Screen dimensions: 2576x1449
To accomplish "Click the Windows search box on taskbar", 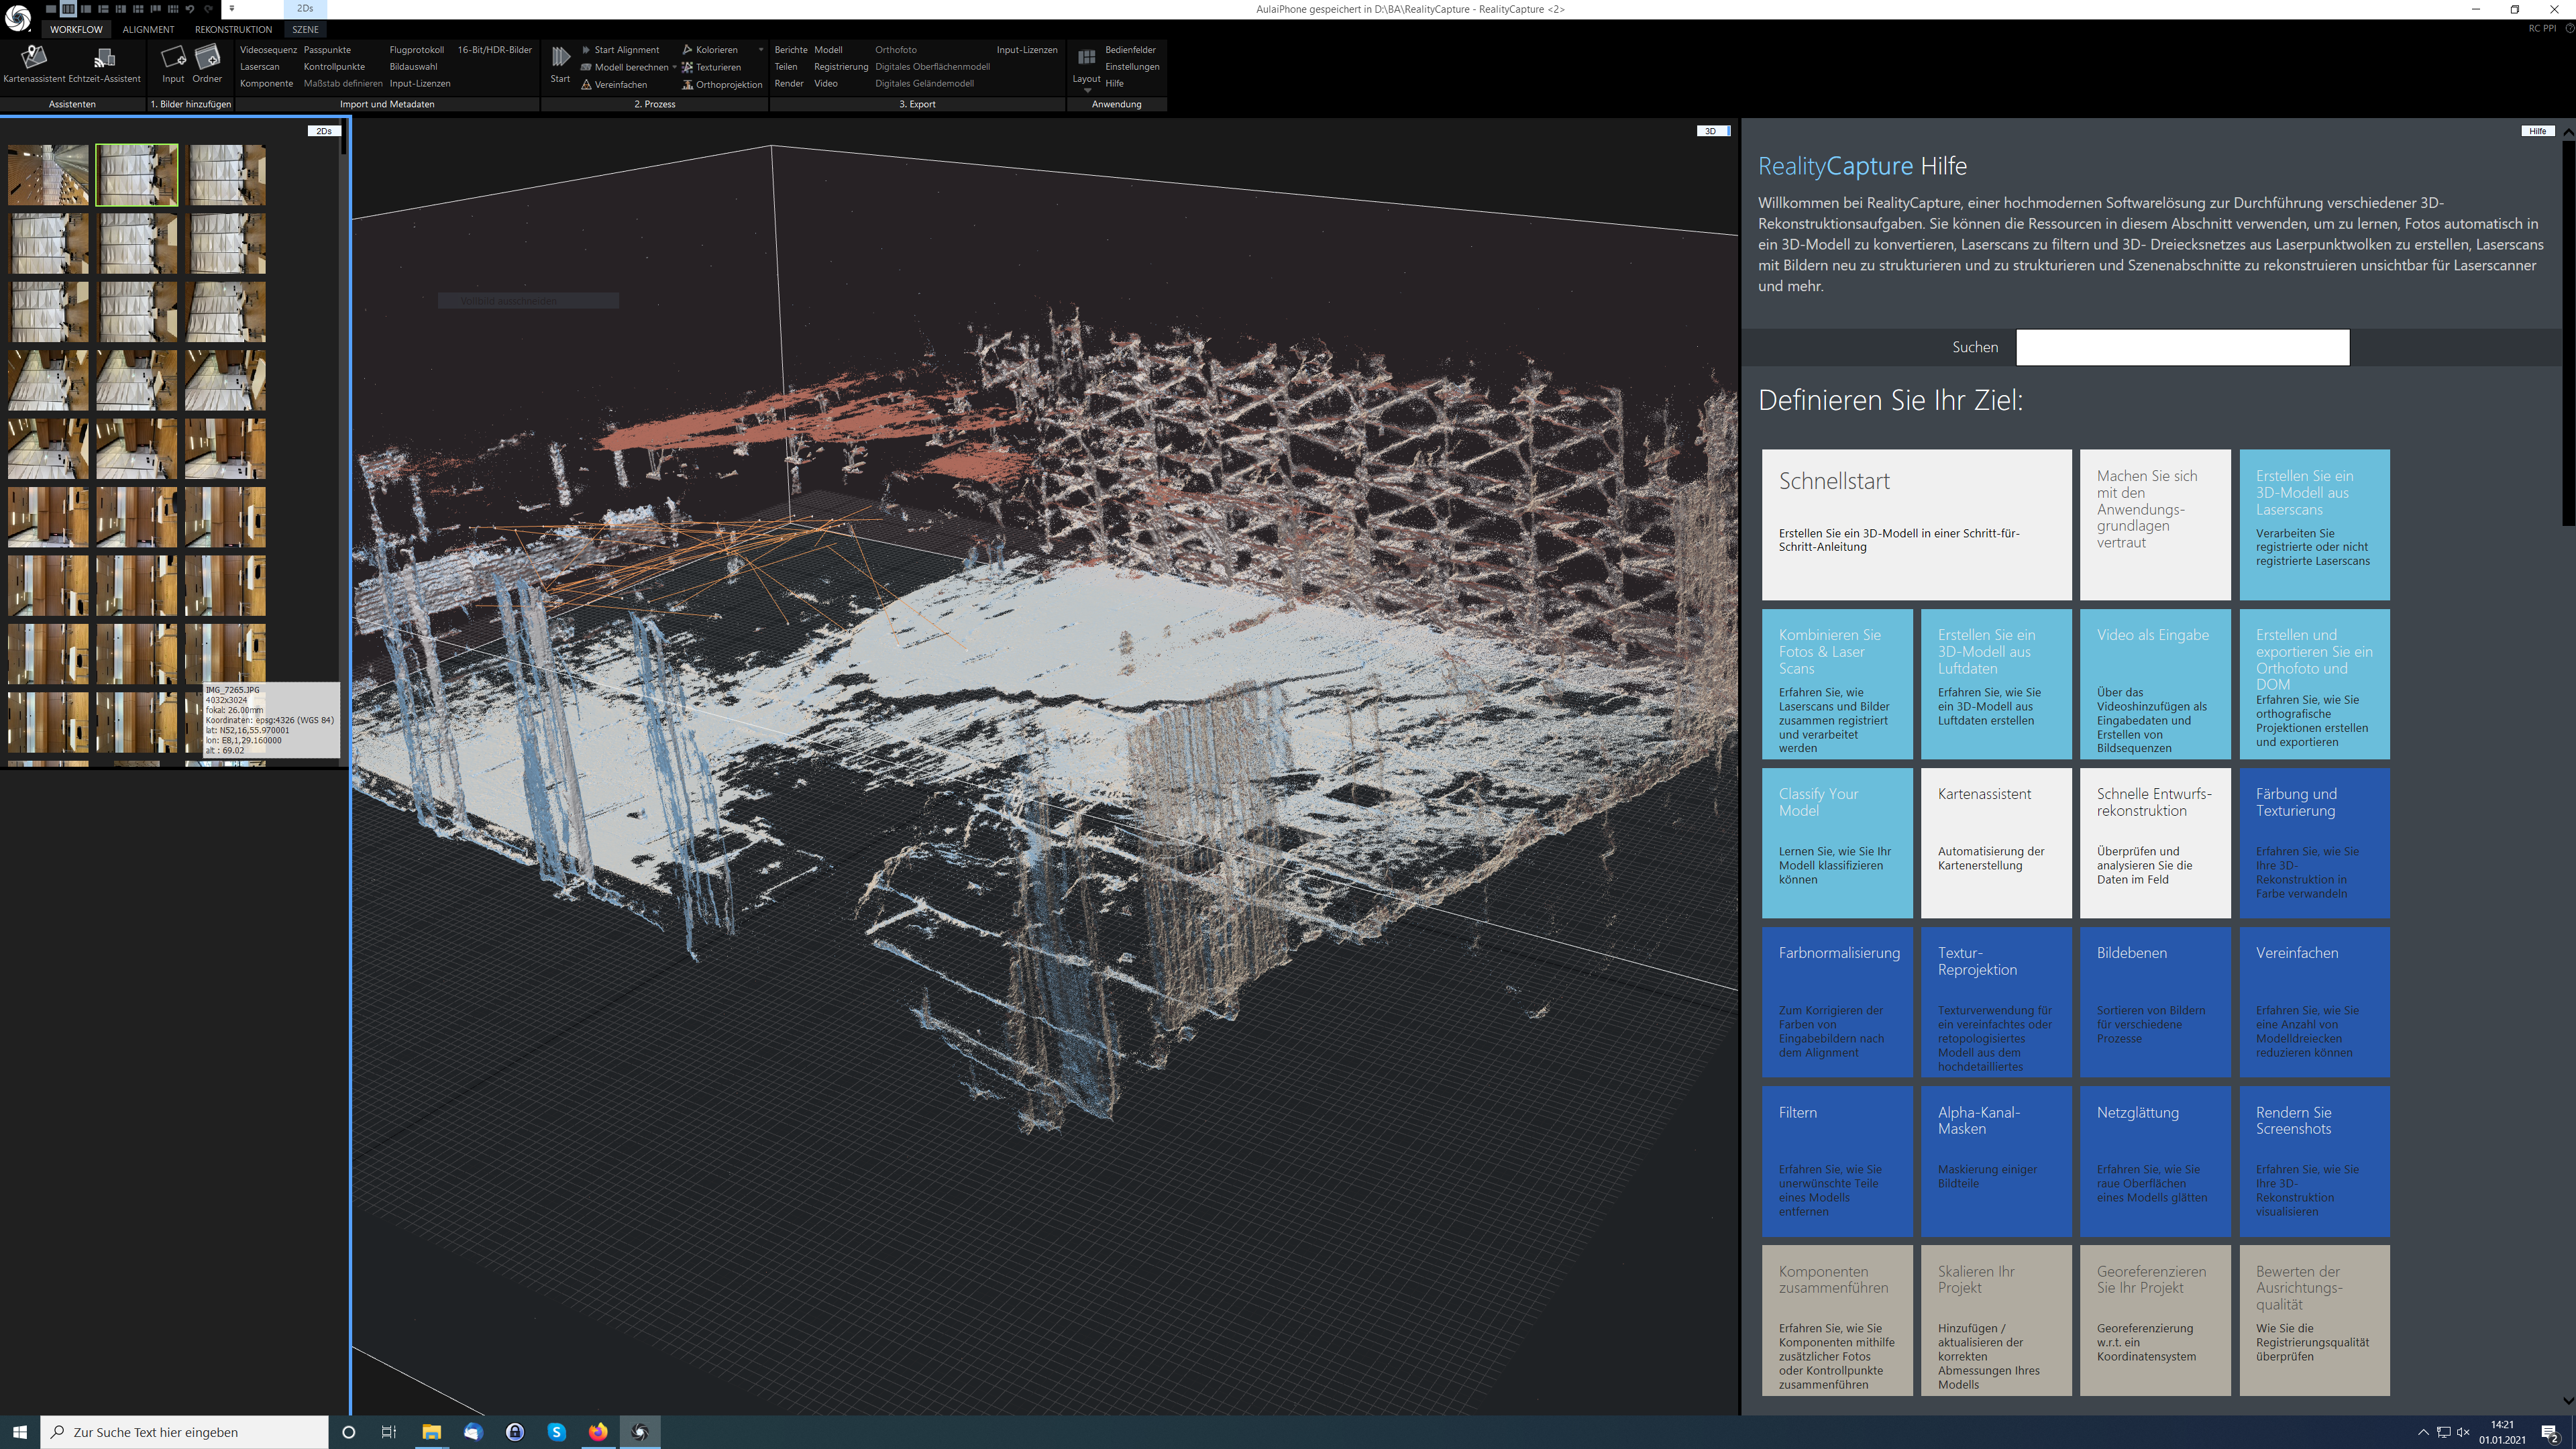I will tap(185, 1432).
